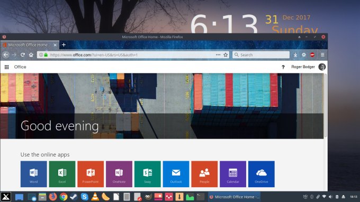
Task: Click the page vertical scrollbar
Action: (x=326, y=105)
